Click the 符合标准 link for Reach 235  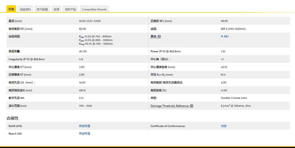85,134
